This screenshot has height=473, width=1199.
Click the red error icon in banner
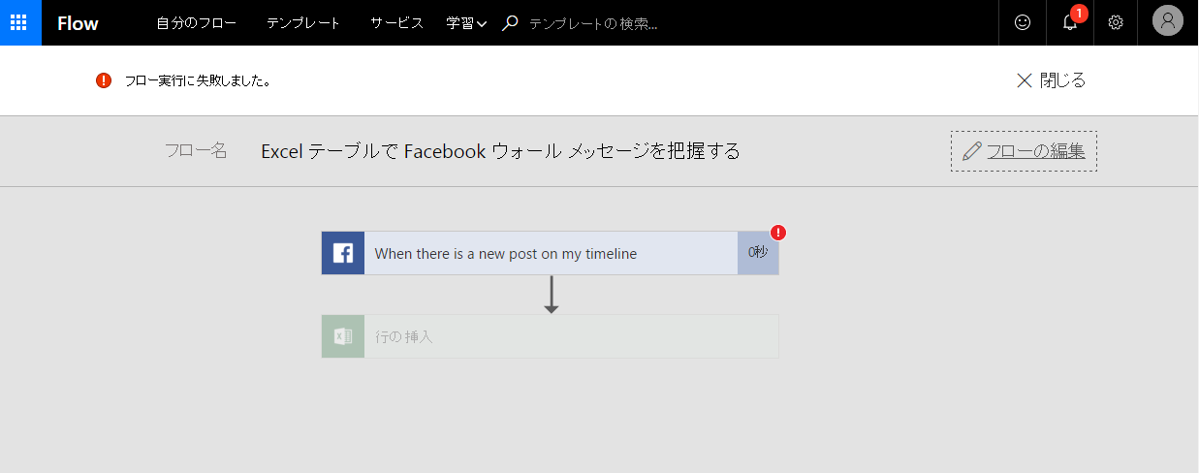pos(104,80)
